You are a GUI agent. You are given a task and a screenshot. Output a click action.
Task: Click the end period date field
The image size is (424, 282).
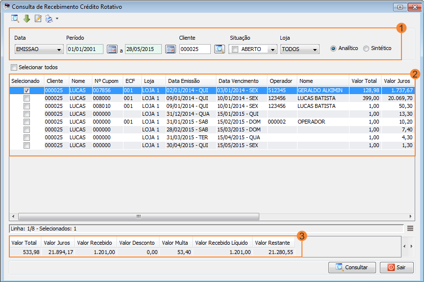pos(143,49)
